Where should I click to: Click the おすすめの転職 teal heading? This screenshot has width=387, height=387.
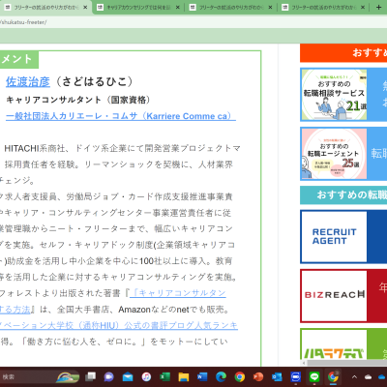[343, 194]
